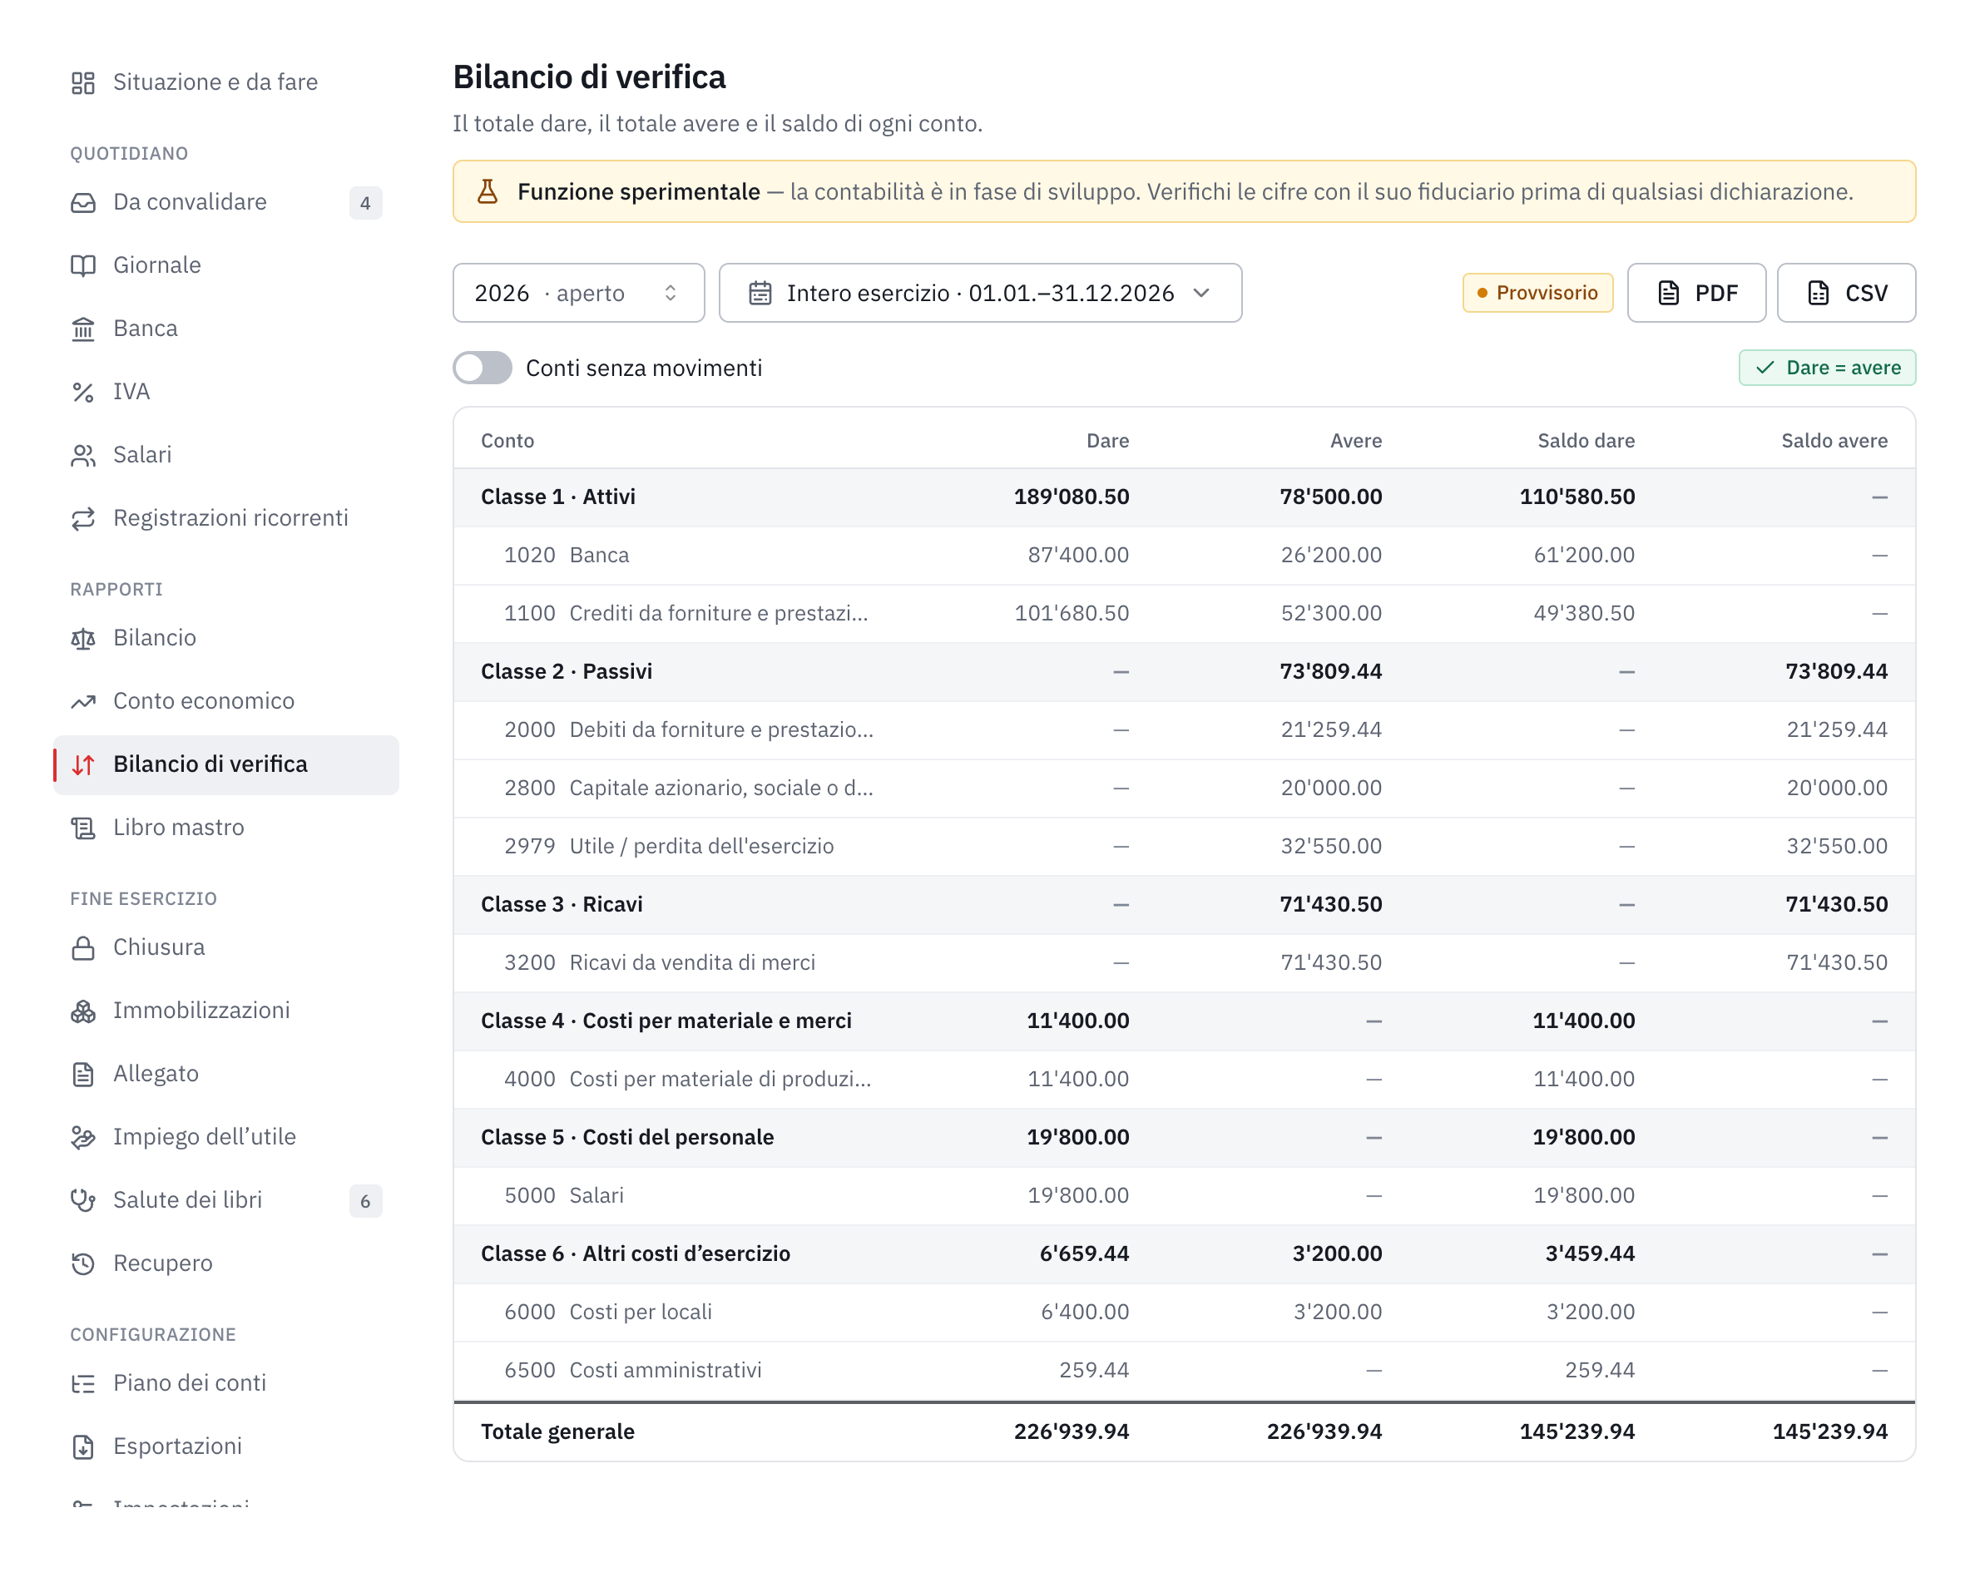Select the 2000 Debiti da forniture row

(1184, 729)
